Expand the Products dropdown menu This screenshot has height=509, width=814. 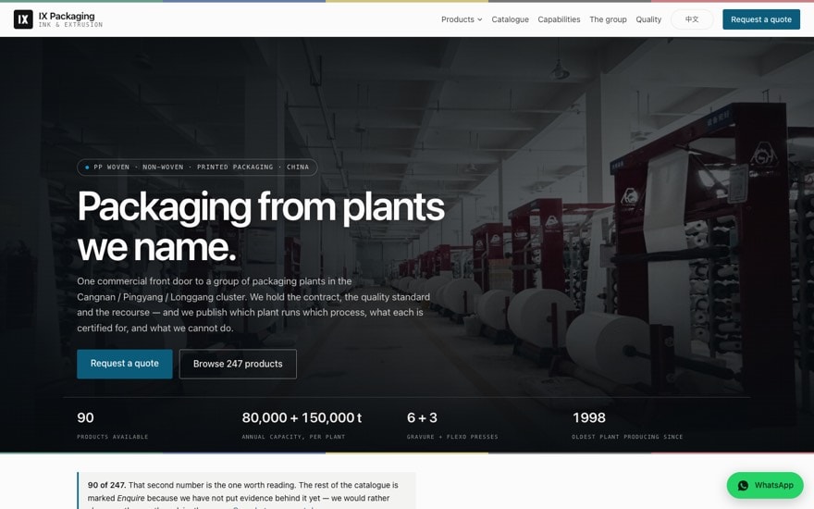coord(462,19)
